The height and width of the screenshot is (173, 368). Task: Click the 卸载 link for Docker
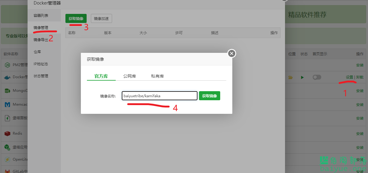[x=360, y=77]
